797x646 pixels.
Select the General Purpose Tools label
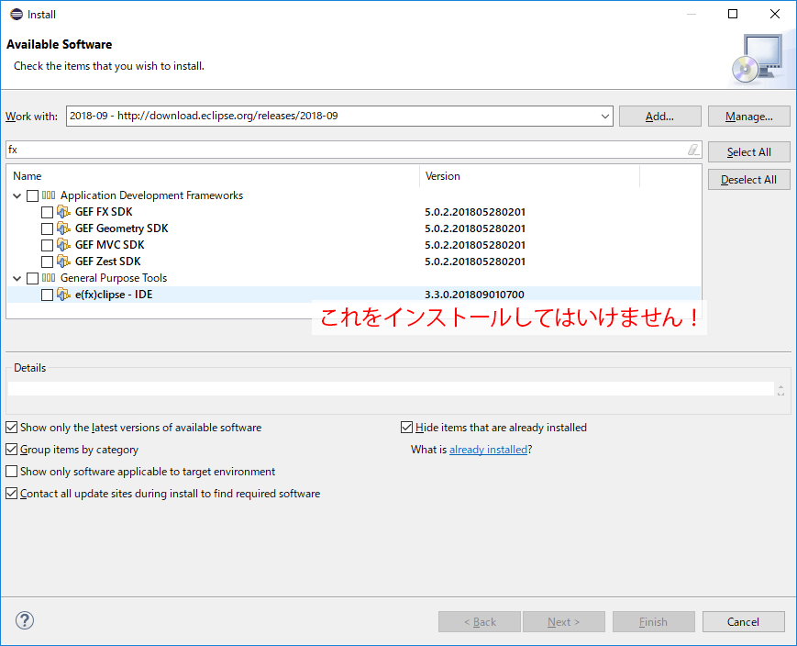(114, 278)
